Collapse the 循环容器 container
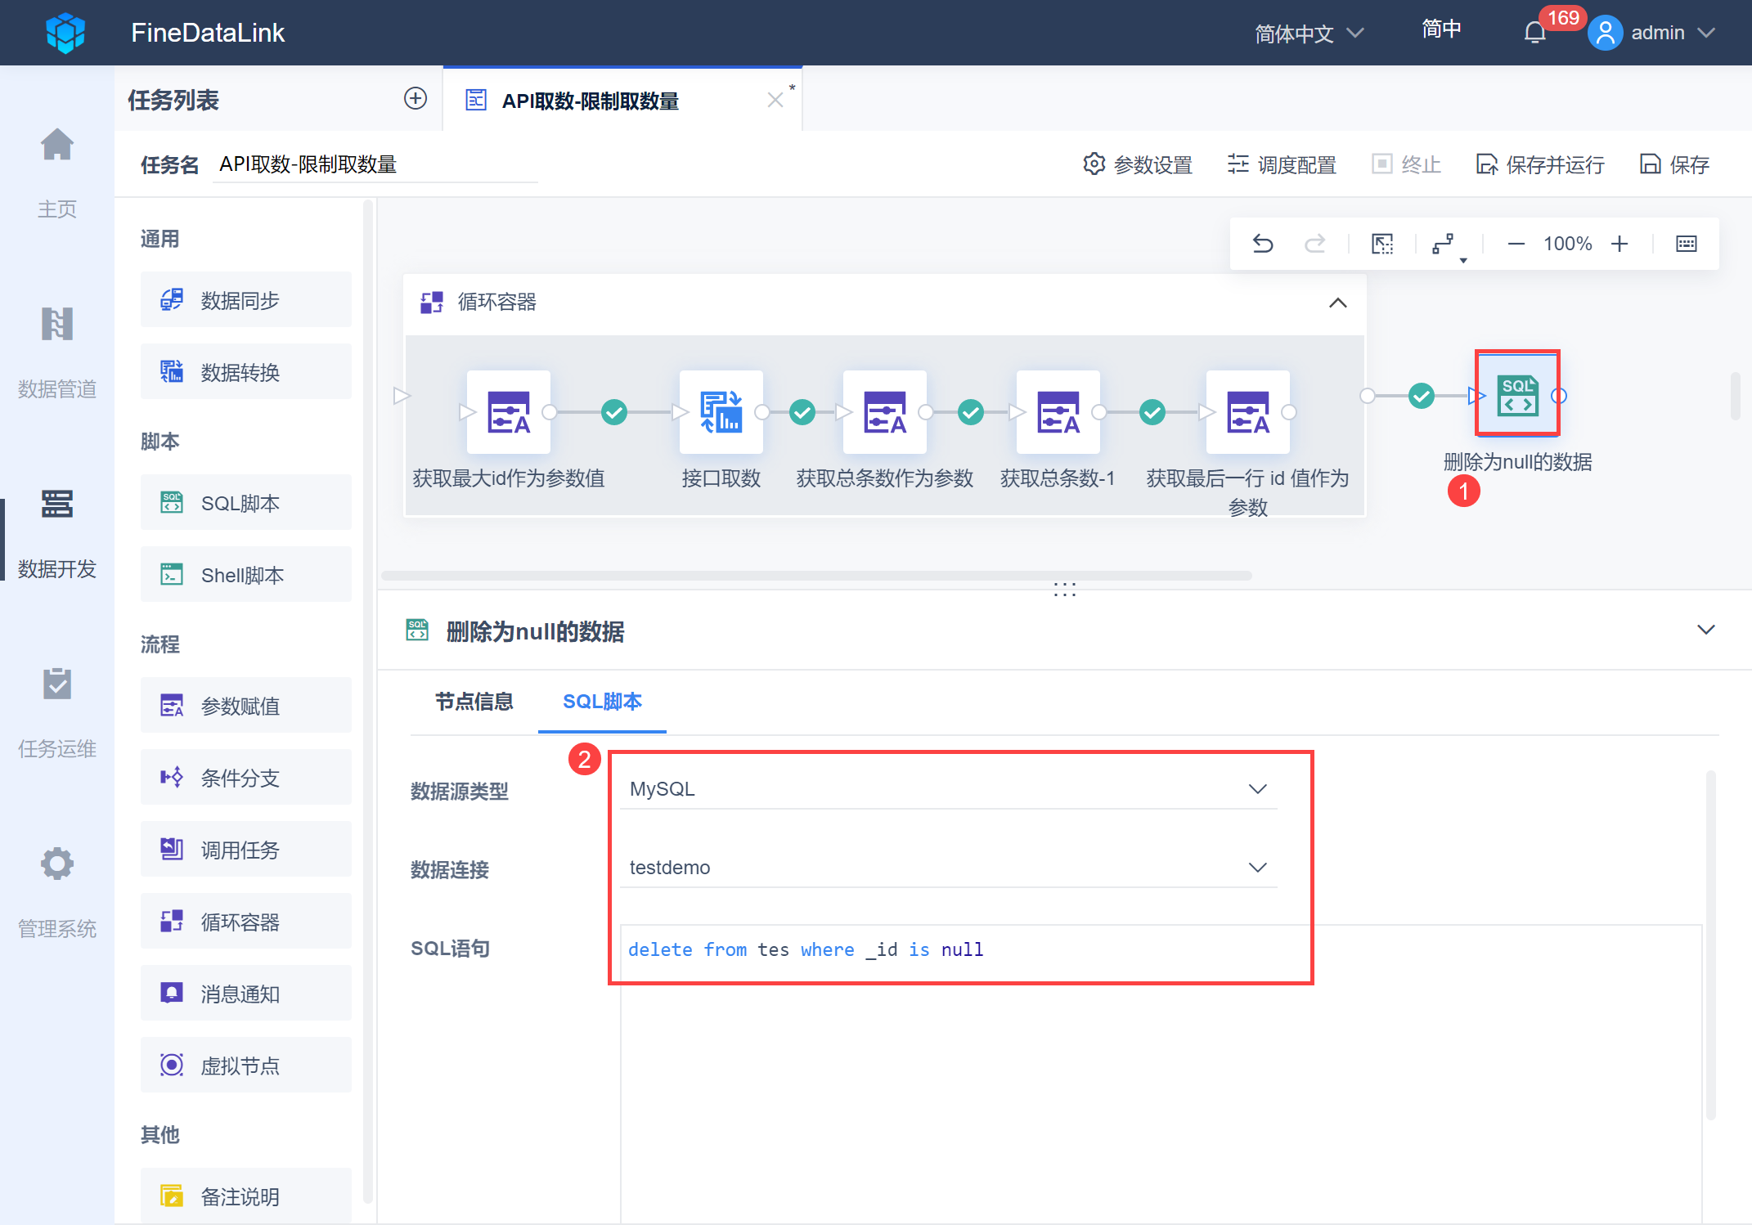The width and height of the screenshot is (1752, 1225). [1337, 303]
